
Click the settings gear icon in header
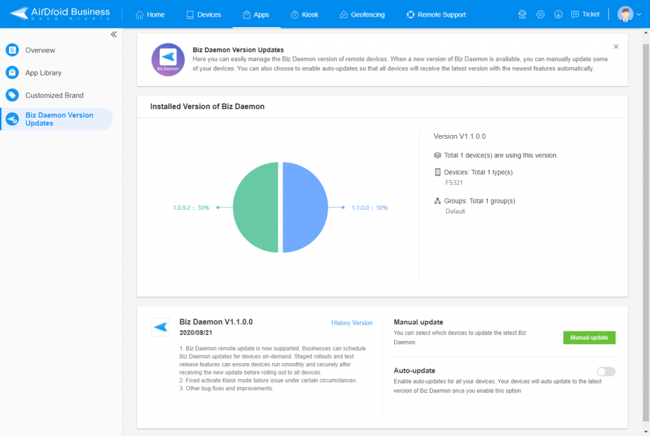pos(540,15)
